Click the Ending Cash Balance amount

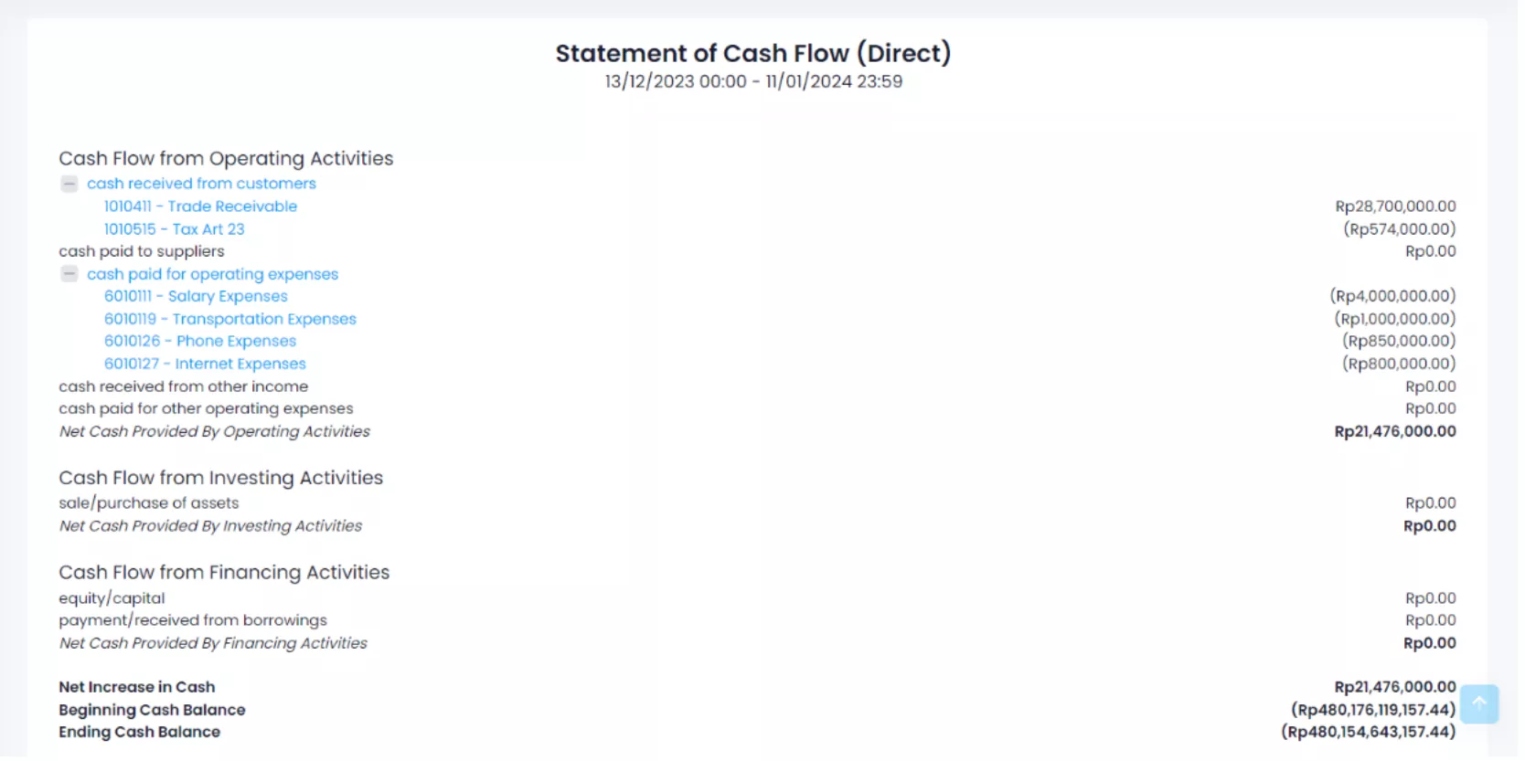1368,732
